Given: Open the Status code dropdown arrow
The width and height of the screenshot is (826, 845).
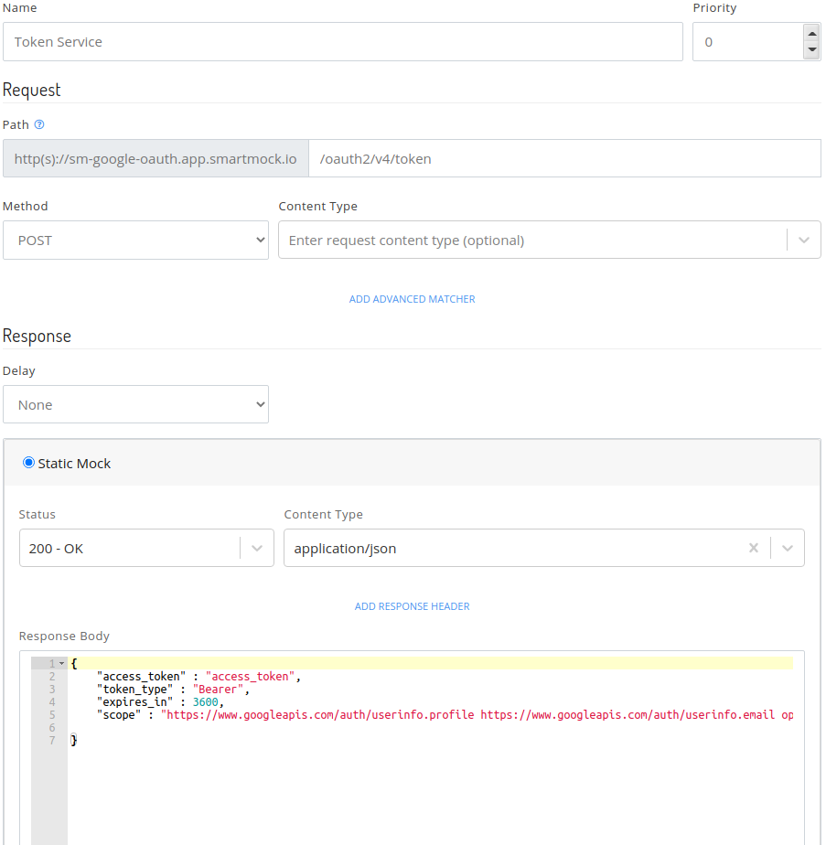Looking at the screenshot, I should pyautogui.click(x=256, y=548).
